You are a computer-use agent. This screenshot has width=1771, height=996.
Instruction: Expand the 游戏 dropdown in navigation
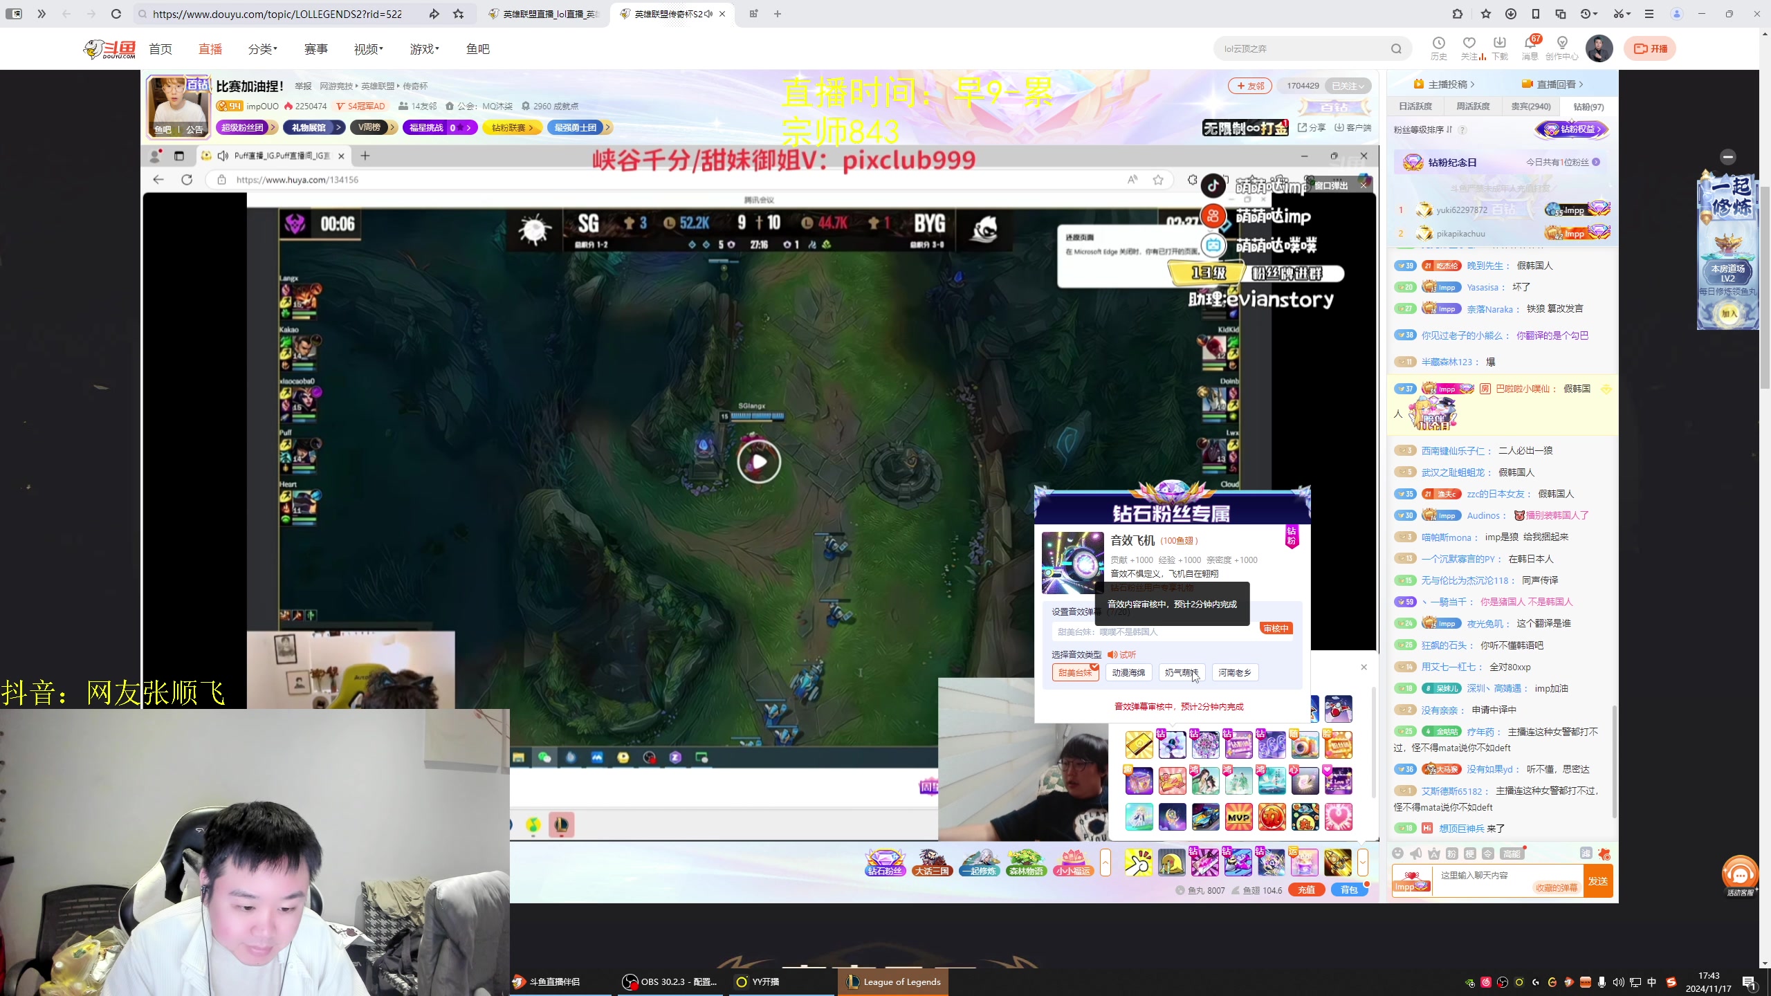[x=424, y=49]
